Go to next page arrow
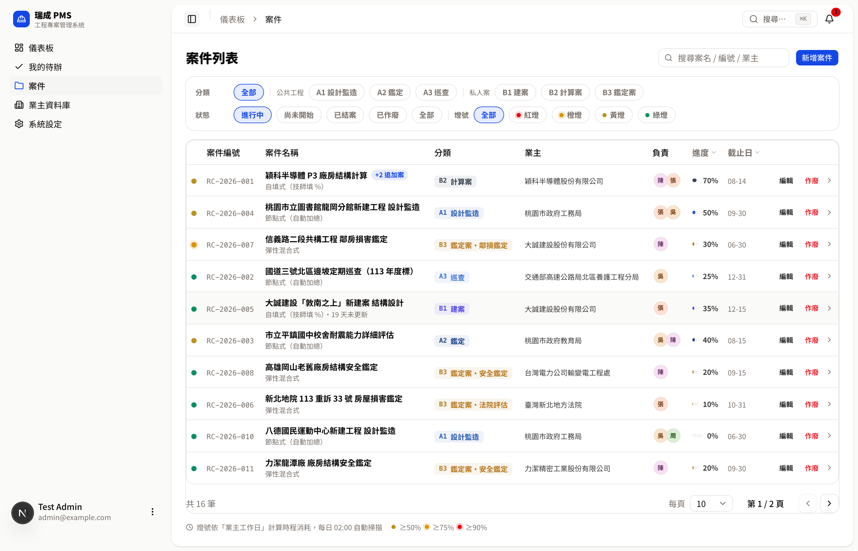 [x=829, y=503]
